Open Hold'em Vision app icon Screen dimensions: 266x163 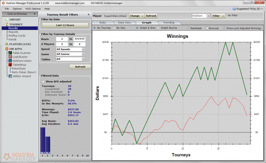(10, 61)
